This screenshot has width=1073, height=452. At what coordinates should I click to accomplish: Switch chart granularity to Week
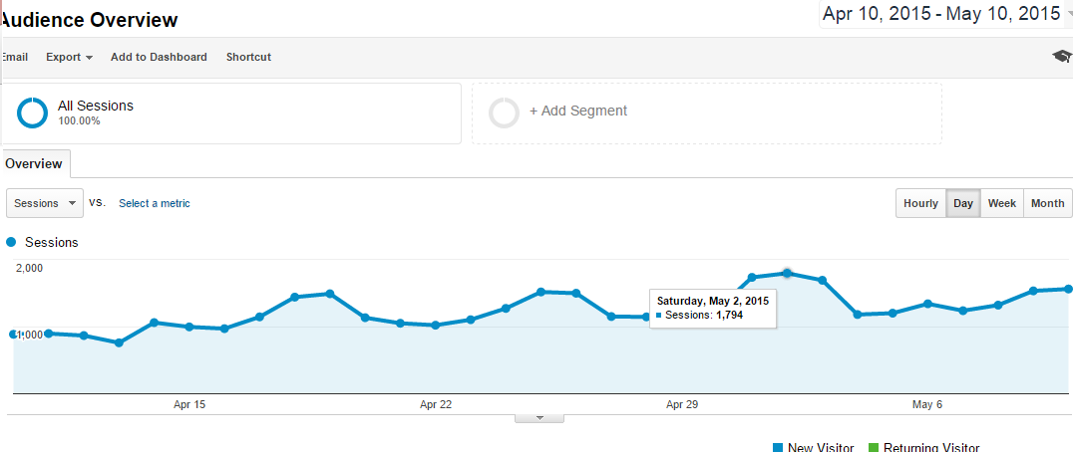(1001, 203)
